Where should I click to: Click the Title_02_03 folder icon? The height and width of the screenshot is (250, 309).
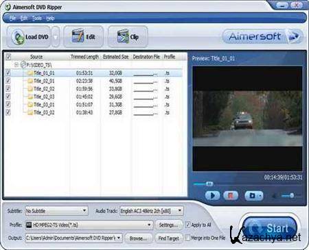coord(30,97)
